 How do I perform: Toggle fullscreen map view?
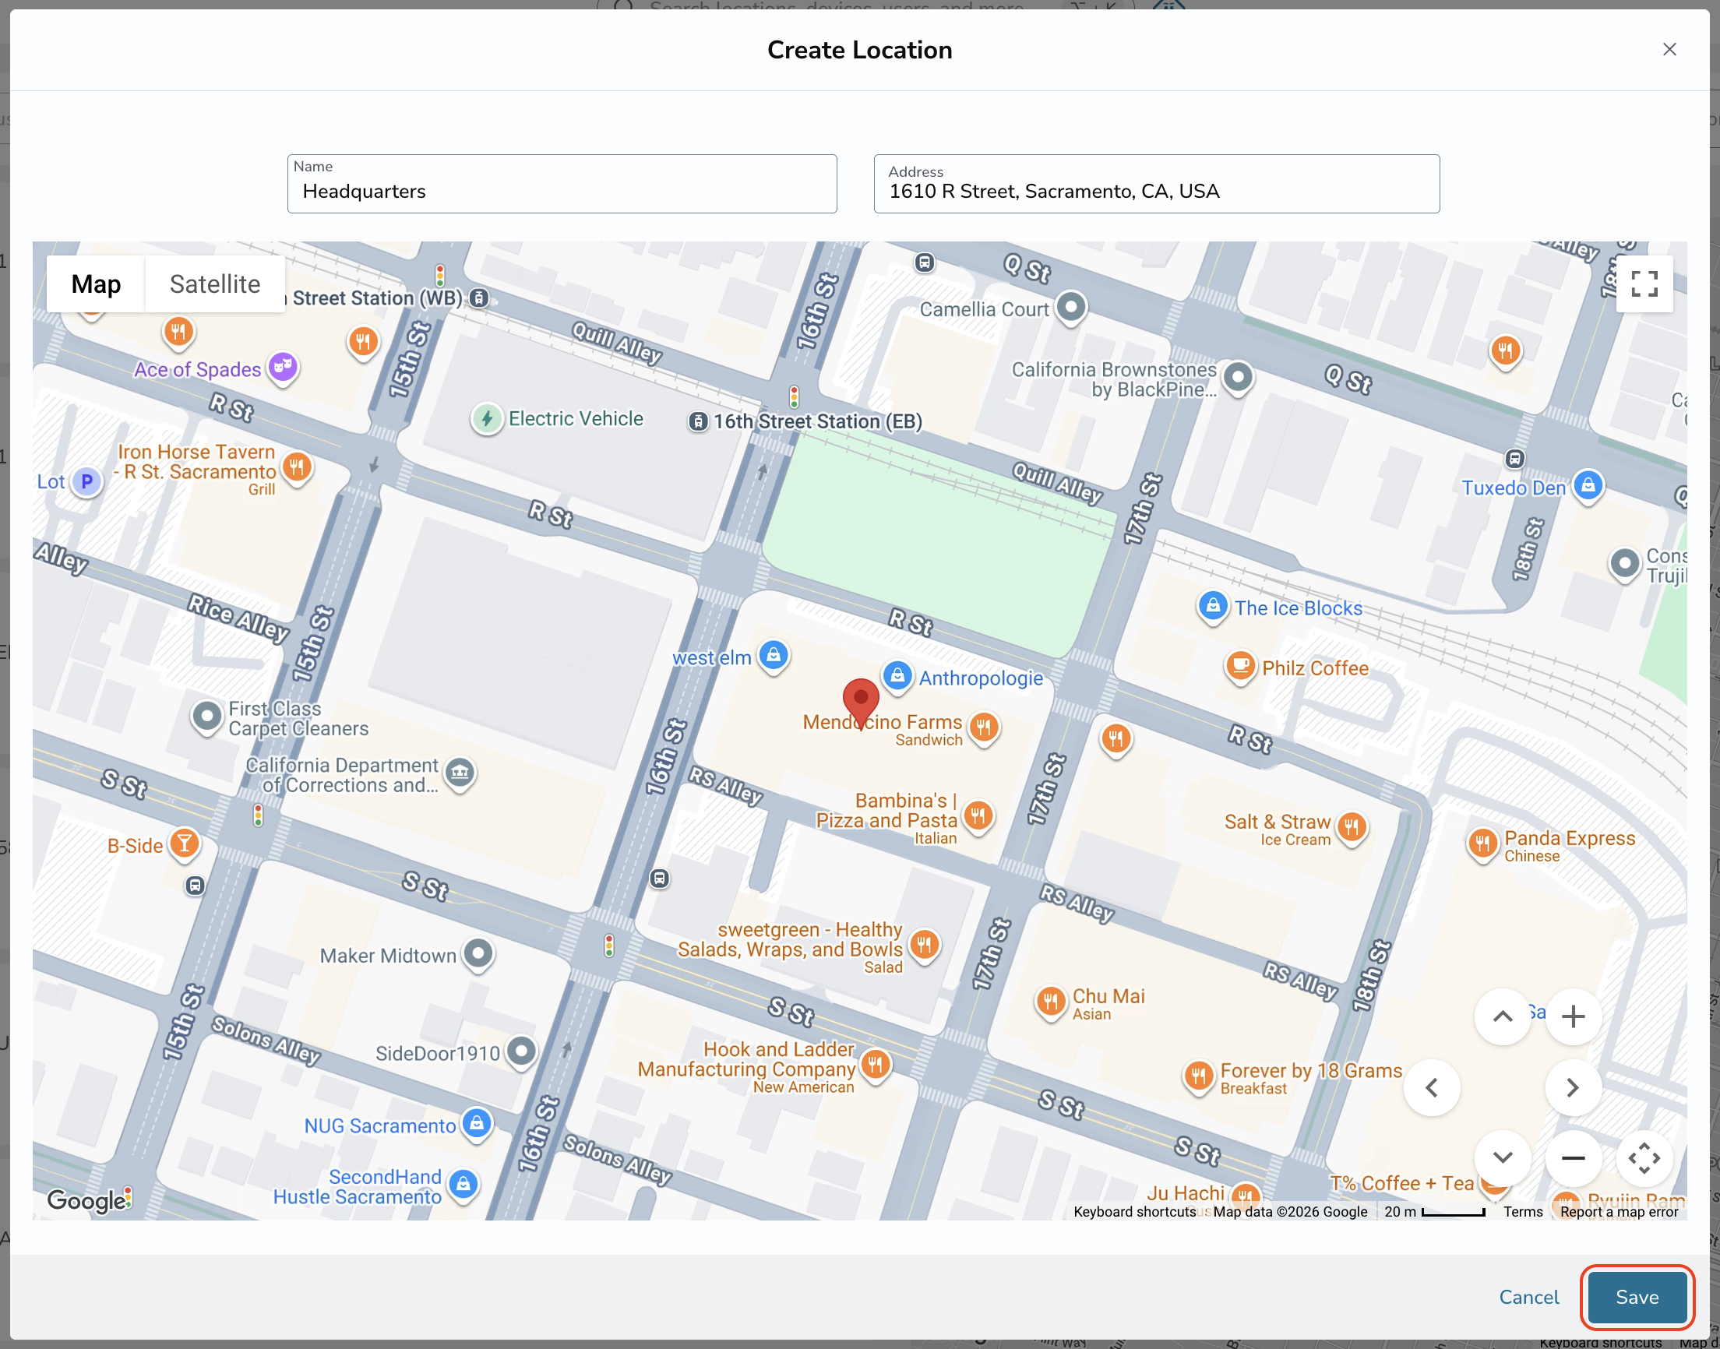coord(1644,284)
